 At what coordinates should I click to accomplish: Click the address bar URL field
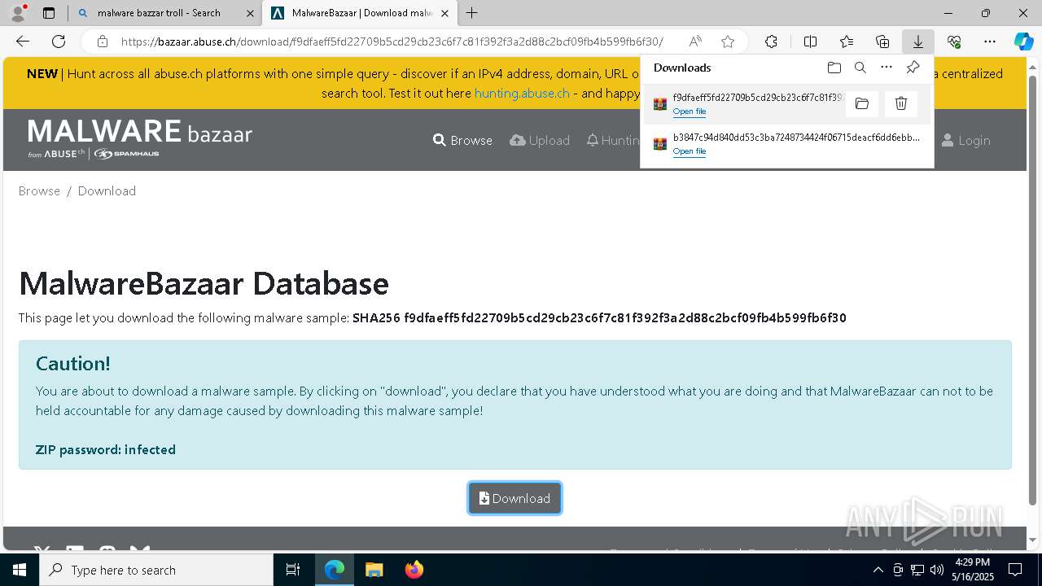point(392,42)
